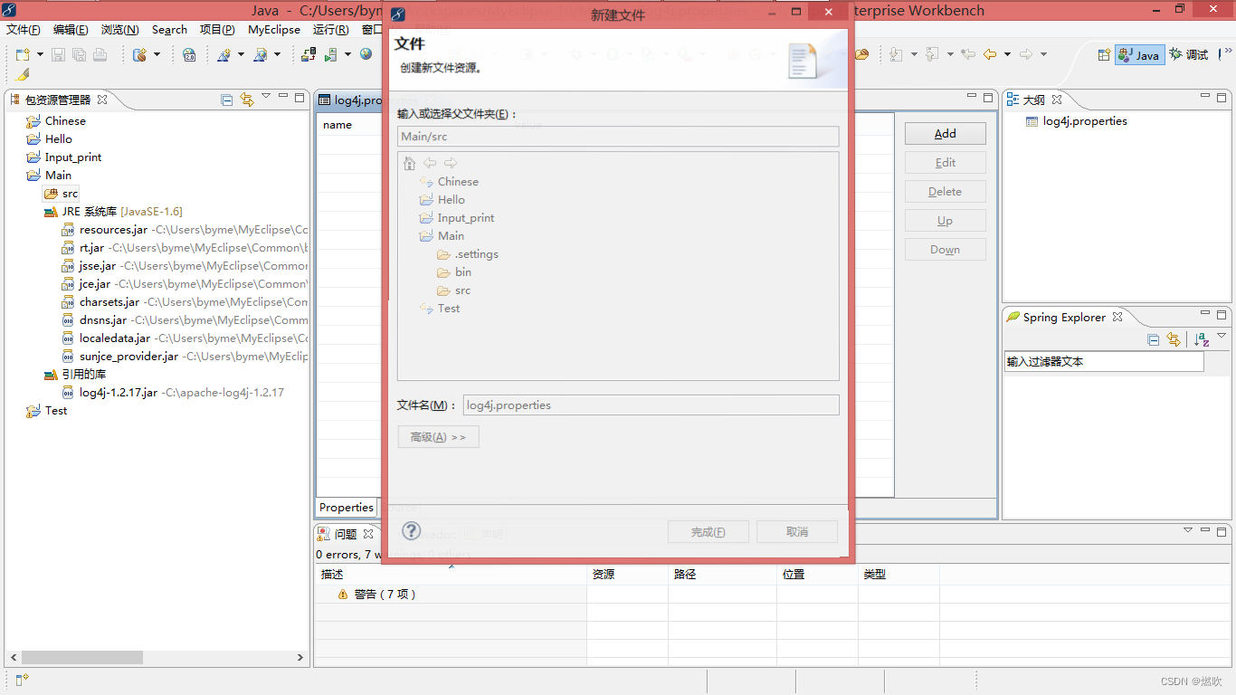This screenshot has width=1236, height=695.
Task: Open package explorer view menu triangle
Action: [266, 96]
